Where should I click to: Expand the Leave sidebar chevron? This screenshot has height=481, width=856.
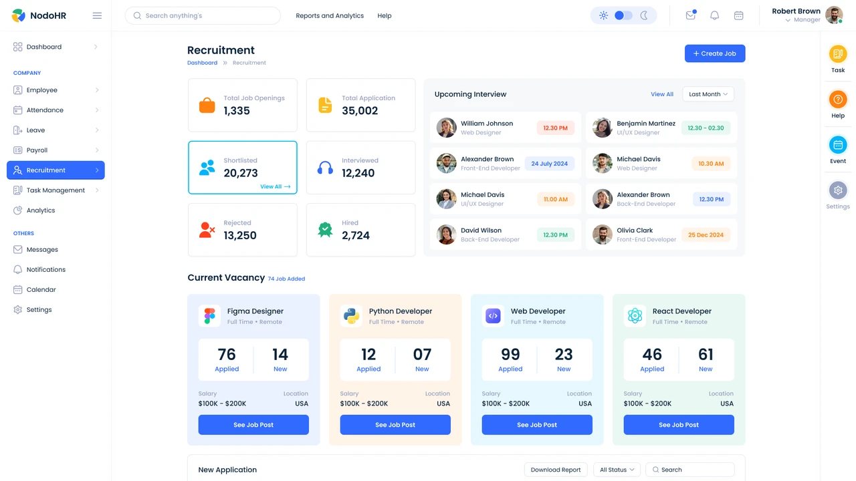click(x=96, y=130)
